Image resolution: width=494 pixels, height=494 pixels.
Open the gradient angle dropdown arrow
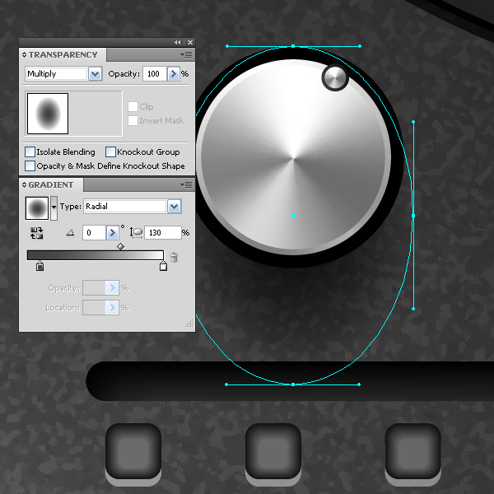[x=113, y=233]
